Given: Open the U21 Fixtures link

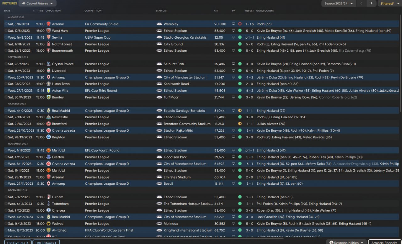Looking at the screenshot, I should (x=18, y=242).
